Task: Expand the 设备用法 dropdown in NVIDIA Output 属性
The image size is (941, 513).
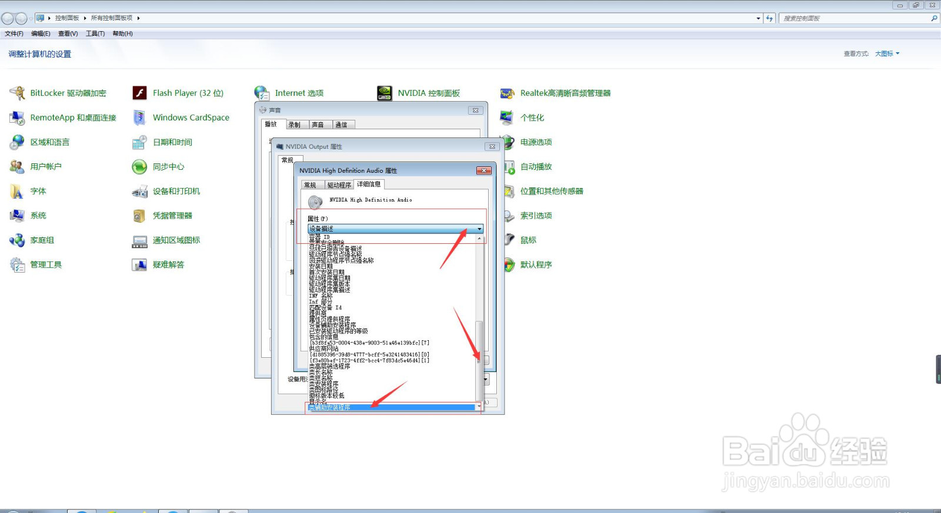Action: point(486,380)
